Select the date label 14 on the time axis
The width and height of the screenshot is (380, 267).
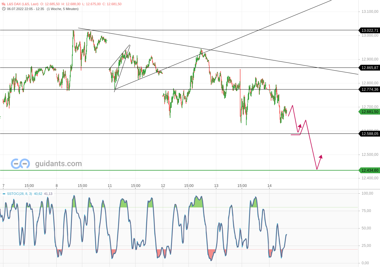269,185
